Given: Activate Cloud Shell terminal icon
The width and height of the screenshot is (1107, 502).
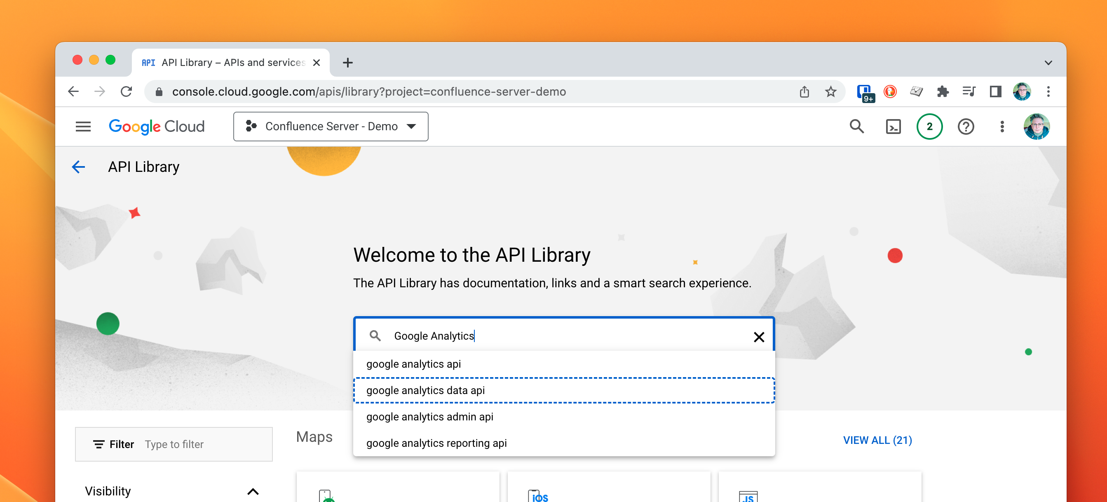Looking at the screenshot, I should point(893,127).
